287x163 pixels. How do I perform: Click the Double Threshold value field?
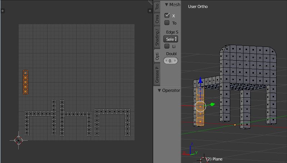(170, 61)
